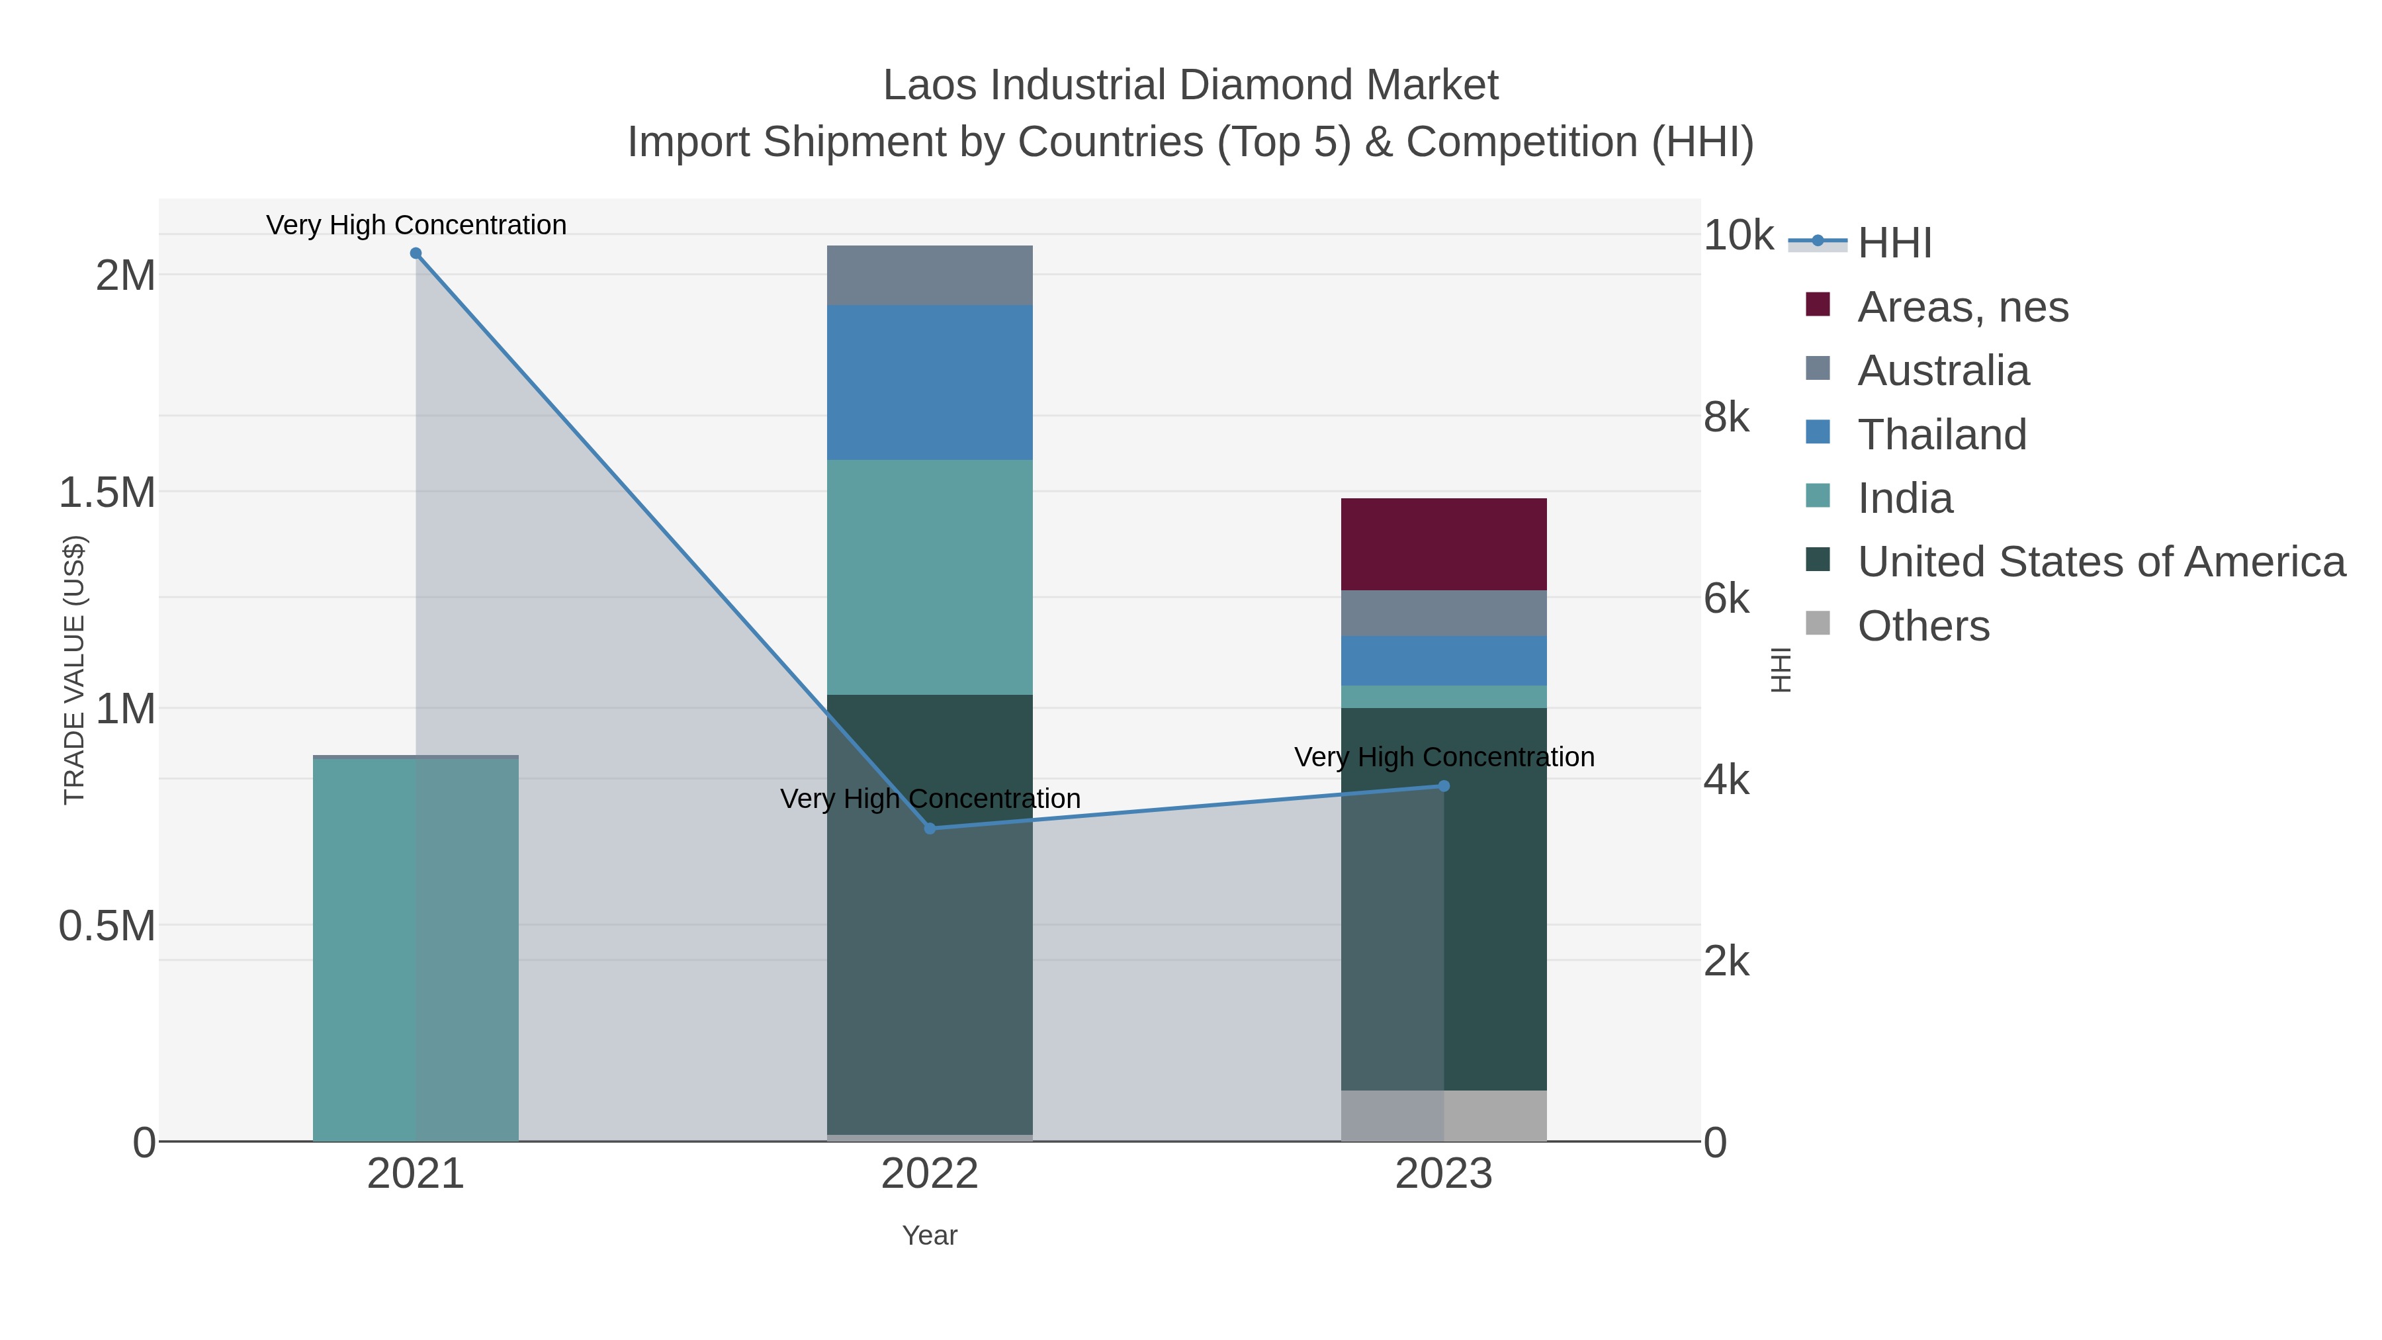Click the 4k right axis tick label
2382x1340 pixels.
1726,781
